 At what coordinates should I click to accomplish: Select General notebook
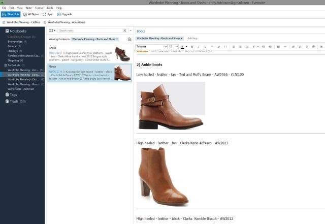coord(14,46)
